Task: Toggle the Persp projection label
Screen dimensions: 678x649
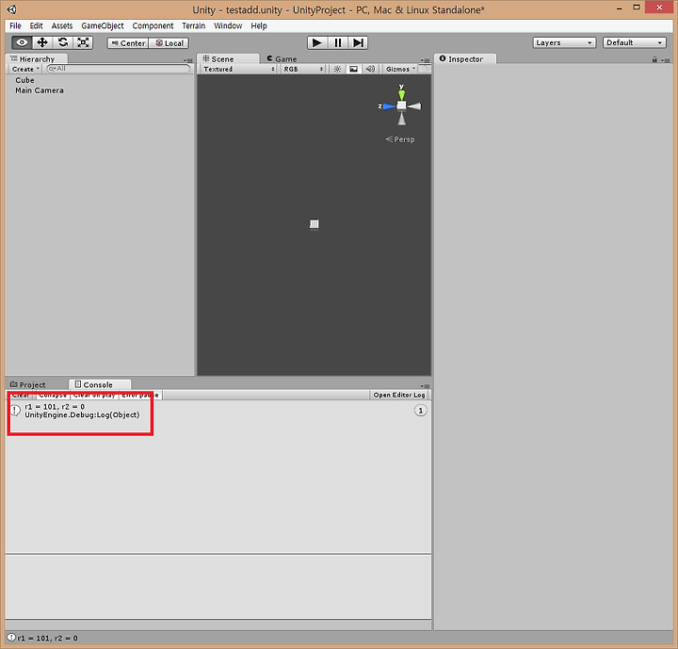Action: 400,139
